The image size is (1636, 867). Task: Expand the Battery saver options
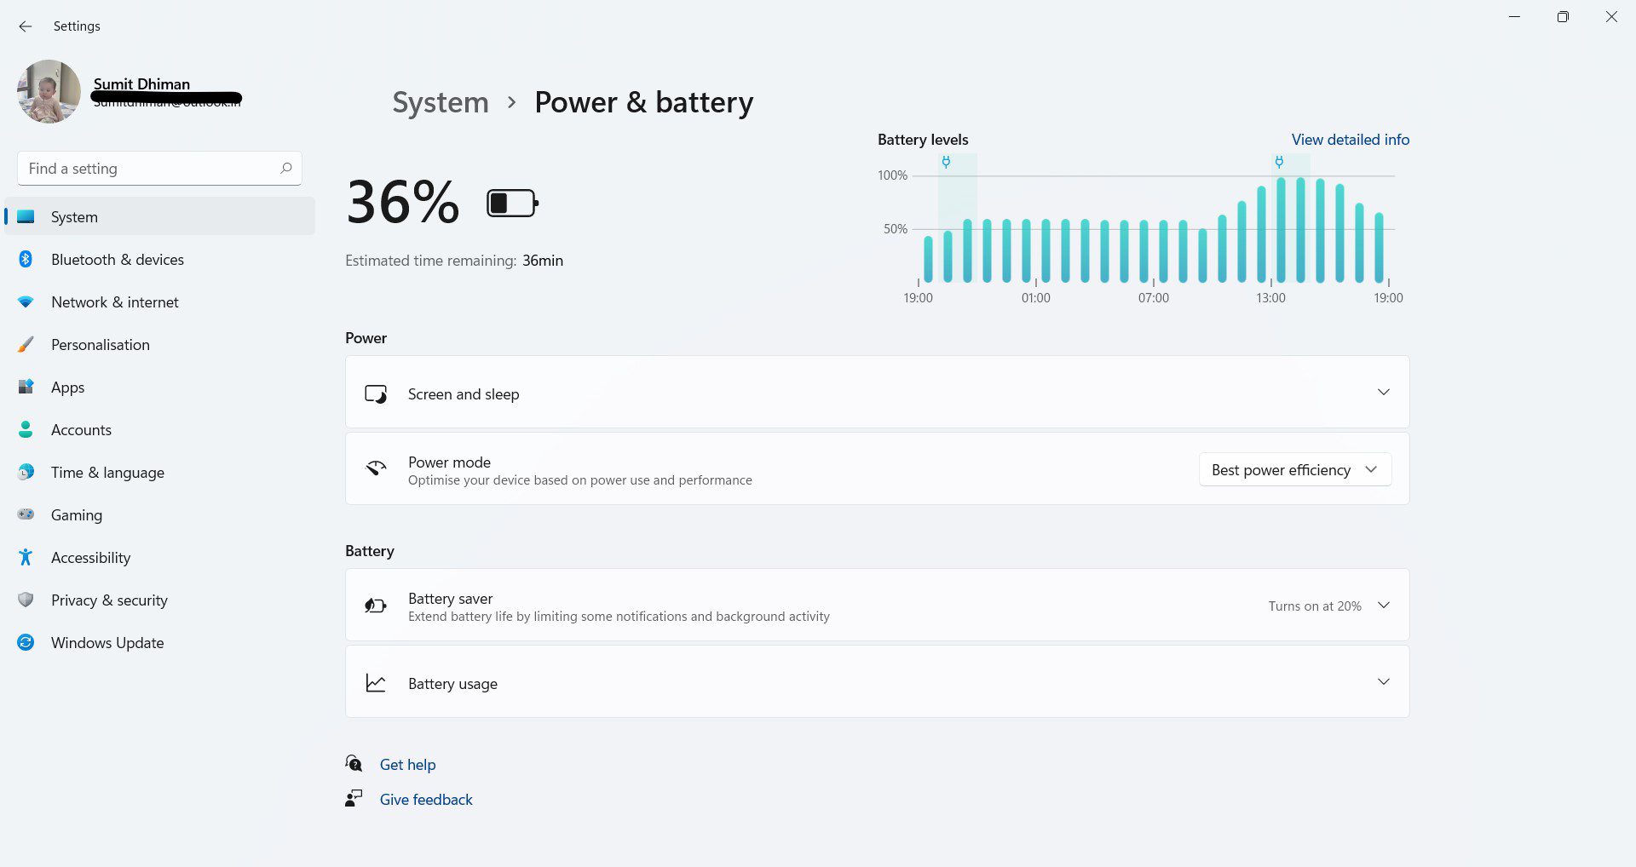click(1383, 606)
